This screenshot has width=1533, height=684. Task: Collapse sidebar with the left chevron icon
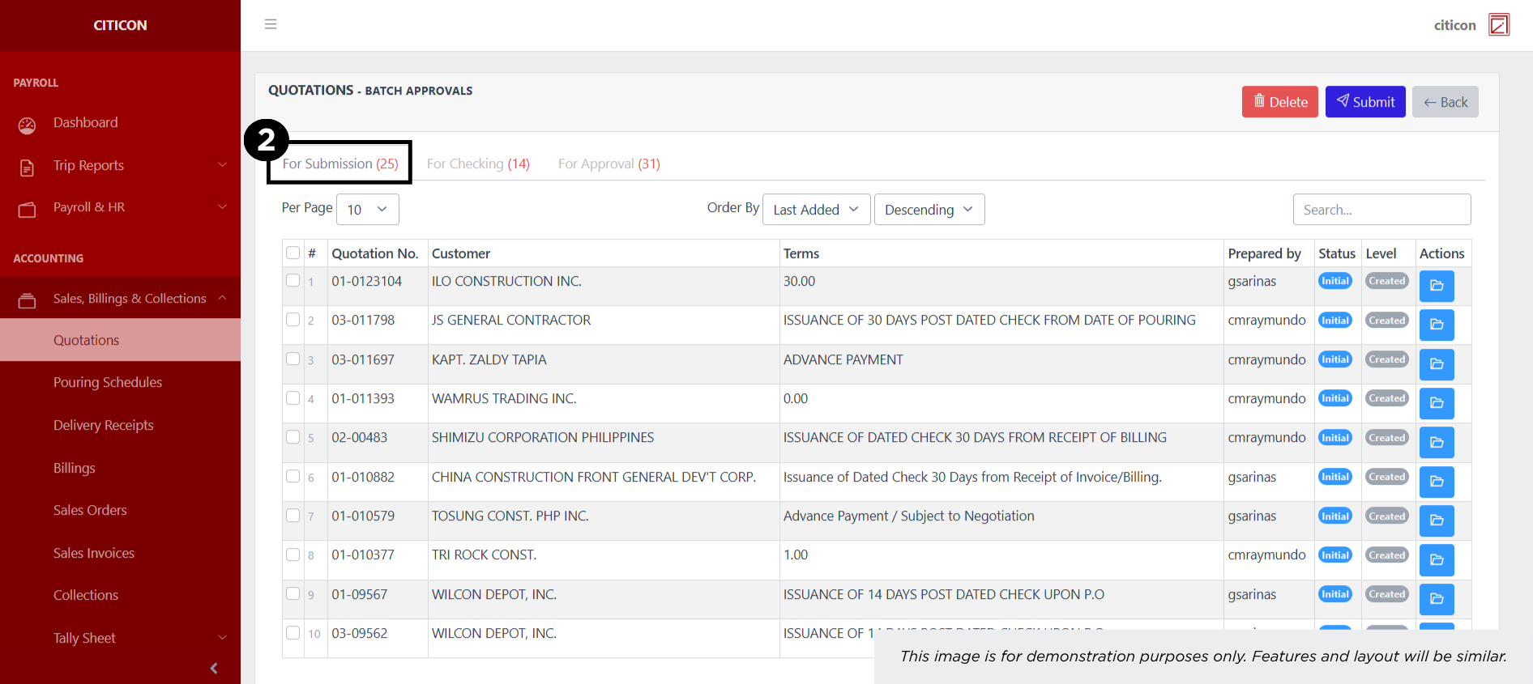pos(214,668)
